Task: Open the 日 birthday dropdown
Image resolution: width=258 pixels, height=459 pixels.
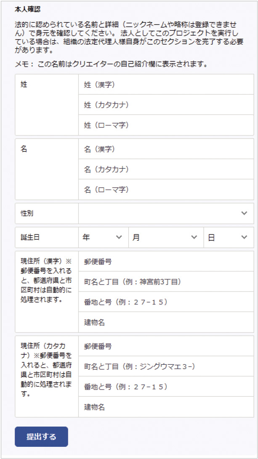Action: click(229, 237)
